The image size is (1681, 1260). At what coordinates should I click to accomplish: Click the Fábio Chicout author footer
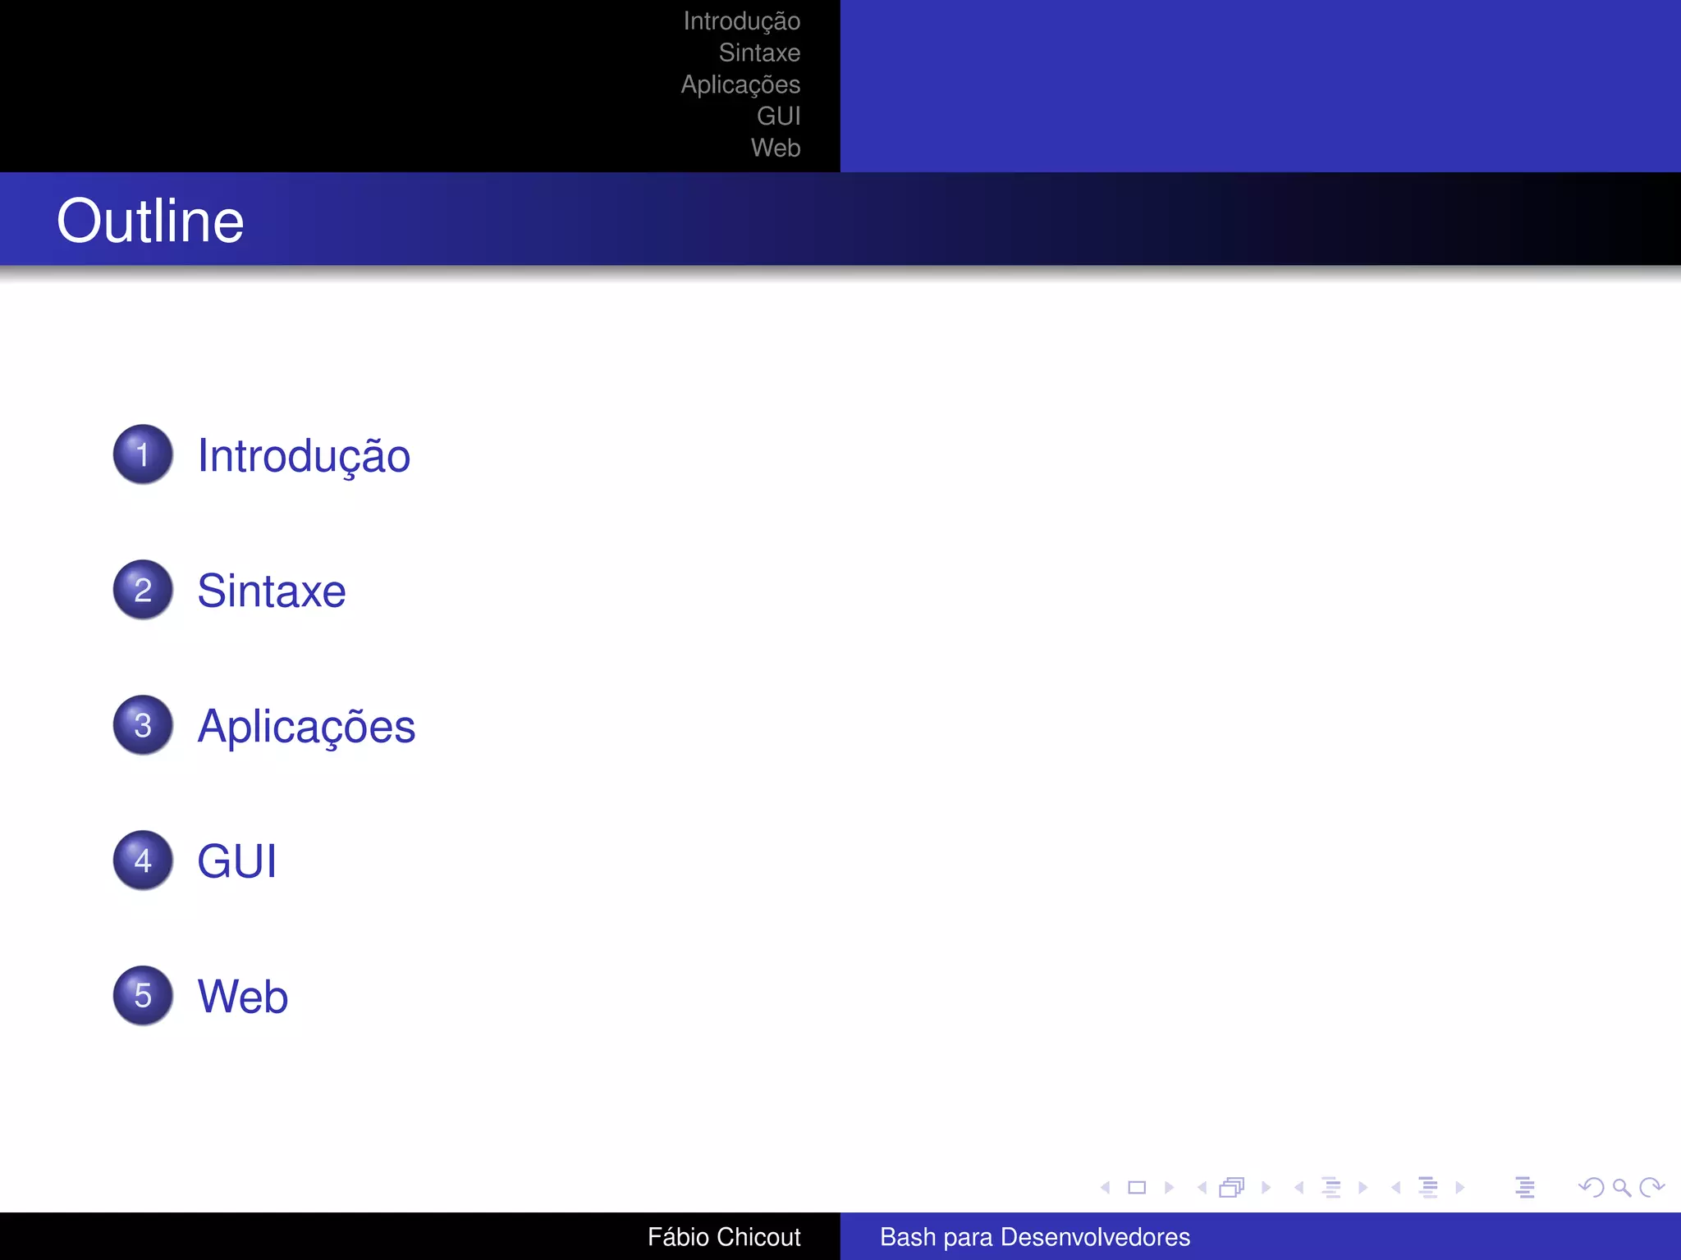(x=723, y=1237)
